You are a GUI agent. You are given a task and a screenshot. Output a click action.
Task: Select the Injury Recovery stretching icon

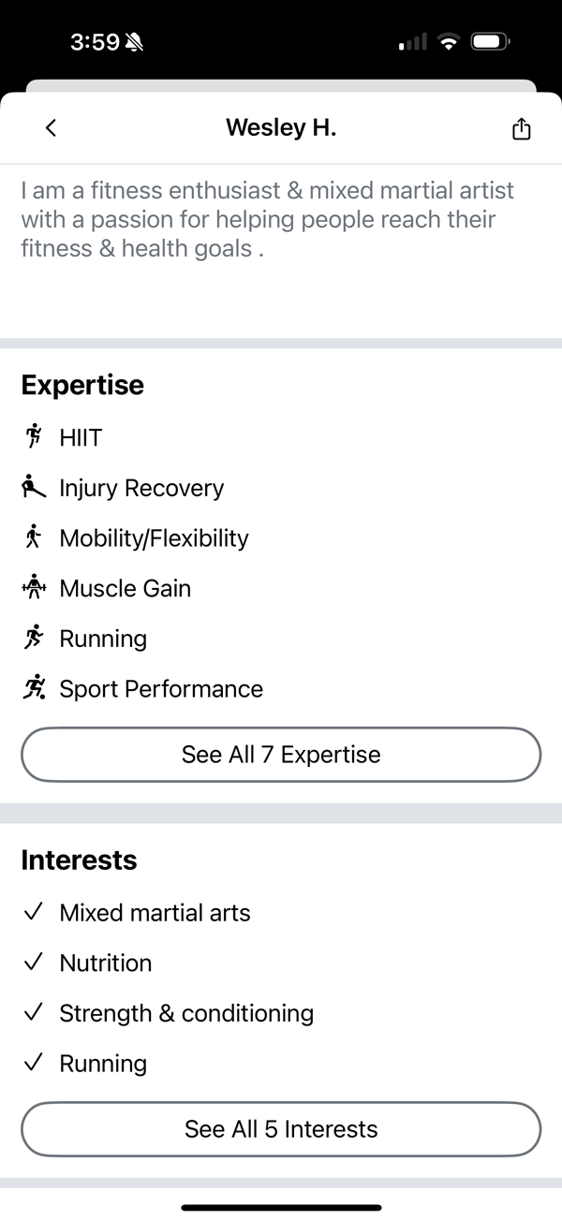click(x=34, y=487)
